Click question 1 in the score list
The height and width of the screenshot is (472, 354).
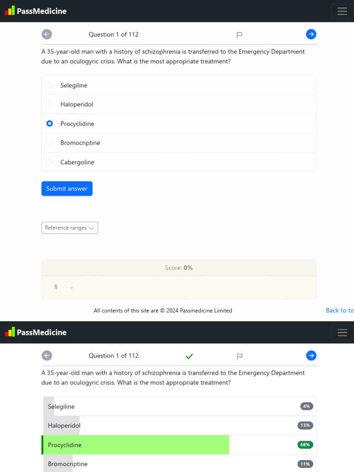pyautogui.click(x=56, y=287)
